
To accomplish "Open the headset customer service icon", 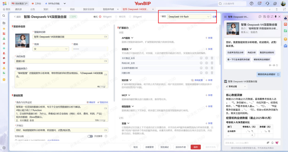I will (267, 3).
